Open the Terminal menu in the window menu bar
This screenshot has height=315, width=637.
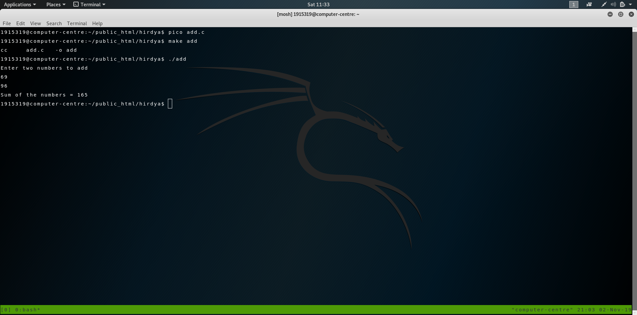point(77,23)
